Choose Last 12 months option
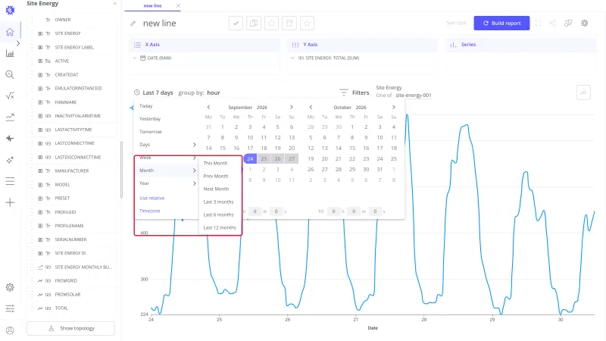Screen dimensions: 606x341 220,228
